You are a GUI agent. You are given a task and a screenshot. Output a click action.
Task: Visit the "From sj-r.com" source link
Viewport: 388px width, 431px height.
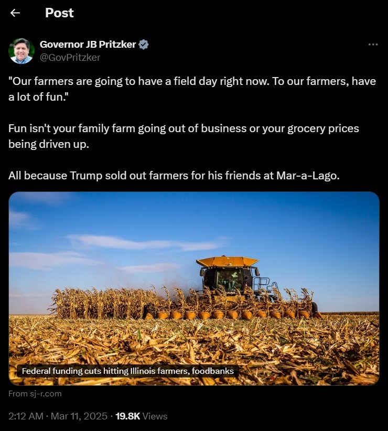click(35, 394)
